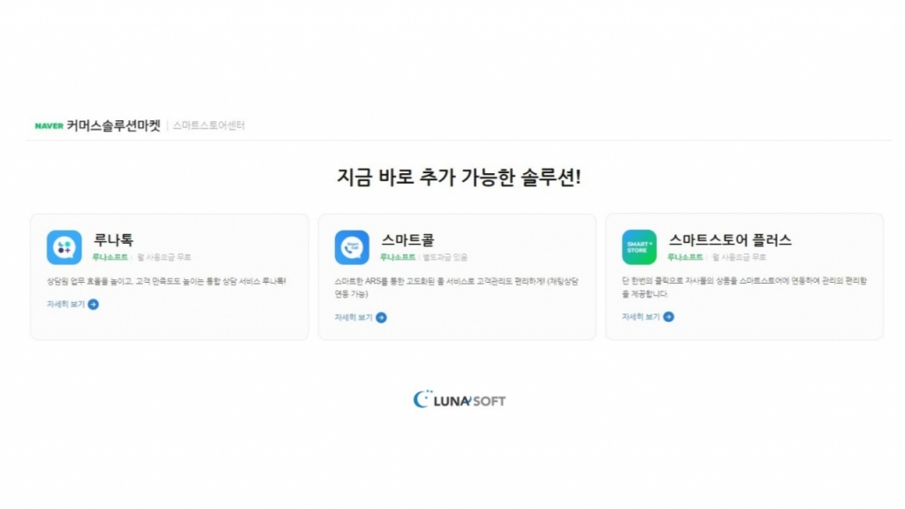Click the Smart Store green icon

639,247
